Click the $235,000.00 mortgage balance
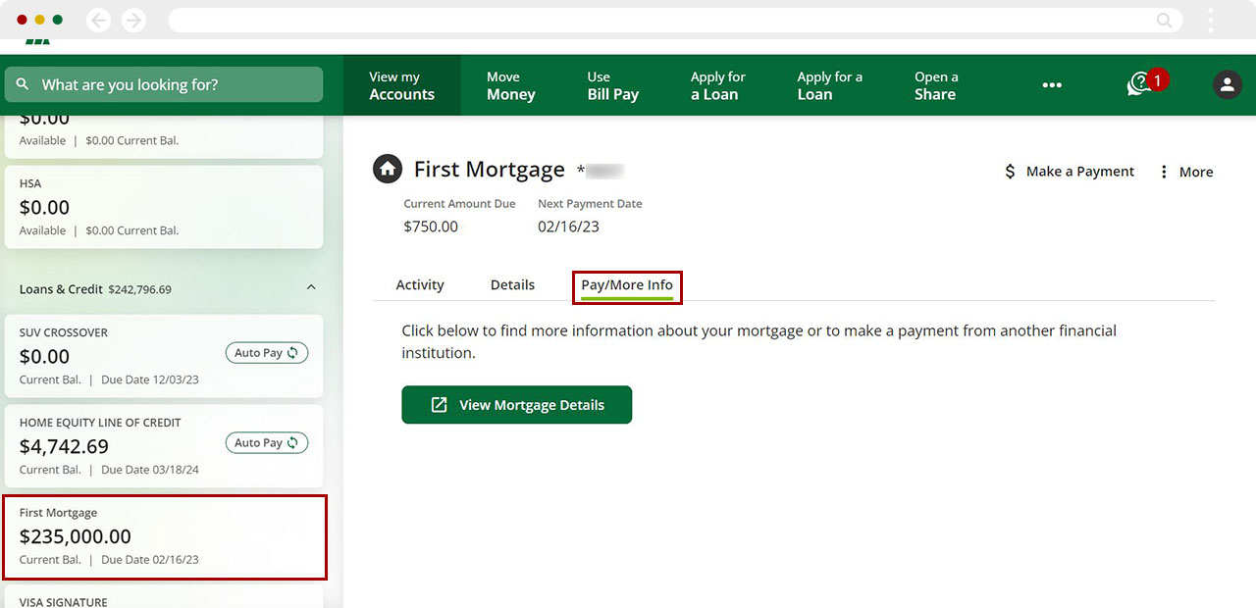Screen dimensions: 1256x608 coord(76,536)
